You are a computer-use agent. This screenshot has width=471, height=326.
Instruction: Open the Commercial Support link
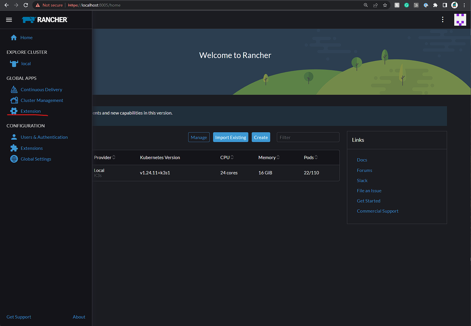point(378,211)
